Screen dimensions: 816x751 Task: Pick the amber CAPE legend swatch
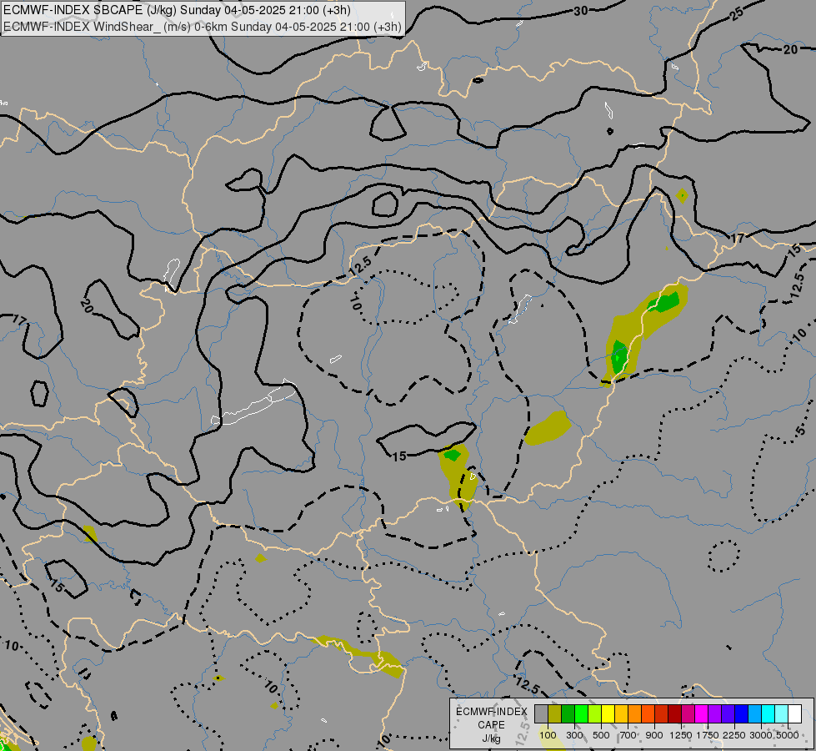[x=621, y=713]
